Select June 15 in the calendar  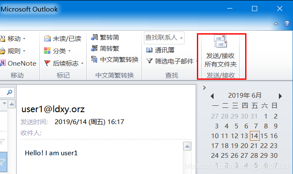tap(264, 136)
